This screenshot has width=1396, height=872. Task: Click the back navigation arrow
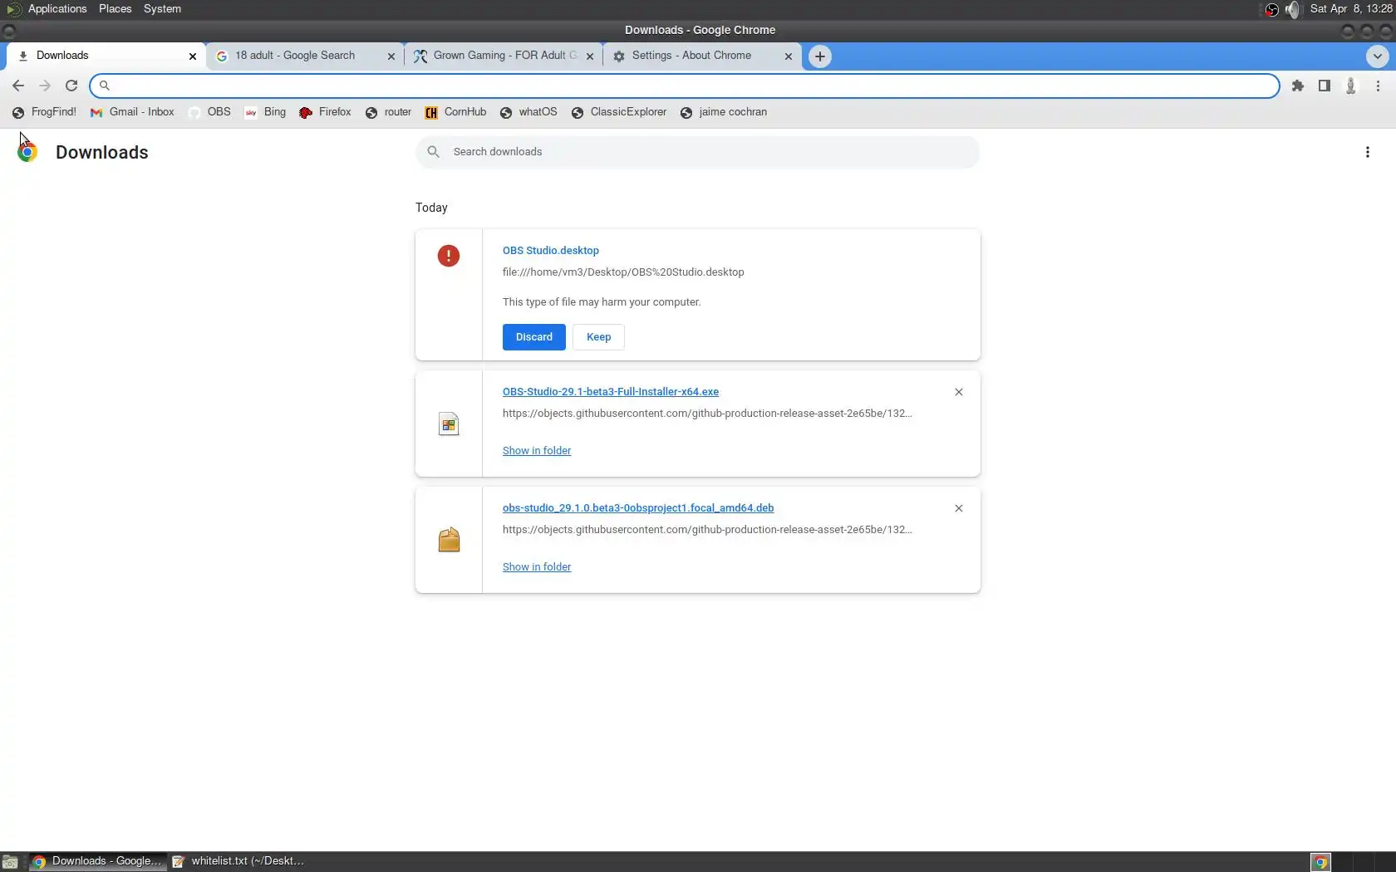tap(18, 86)
